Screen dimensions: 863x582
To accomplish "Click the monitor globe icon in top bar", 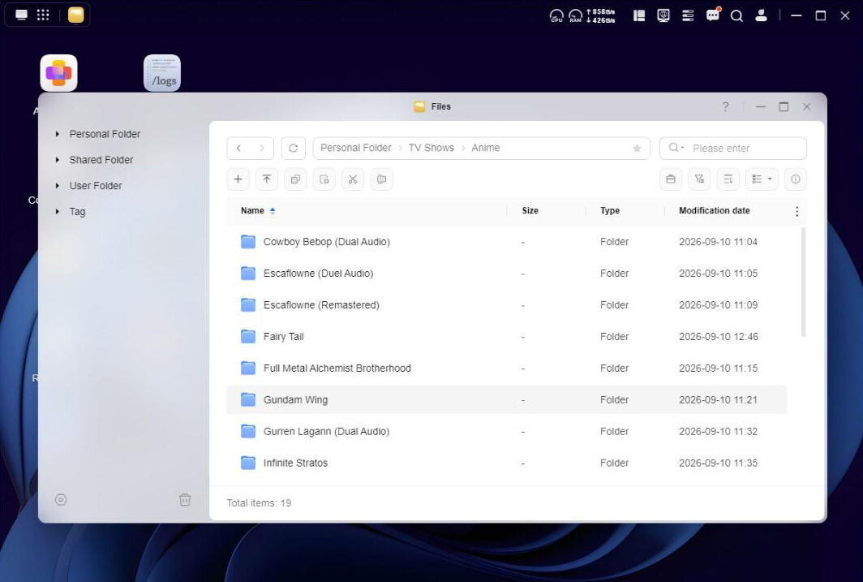I will 663,15.
